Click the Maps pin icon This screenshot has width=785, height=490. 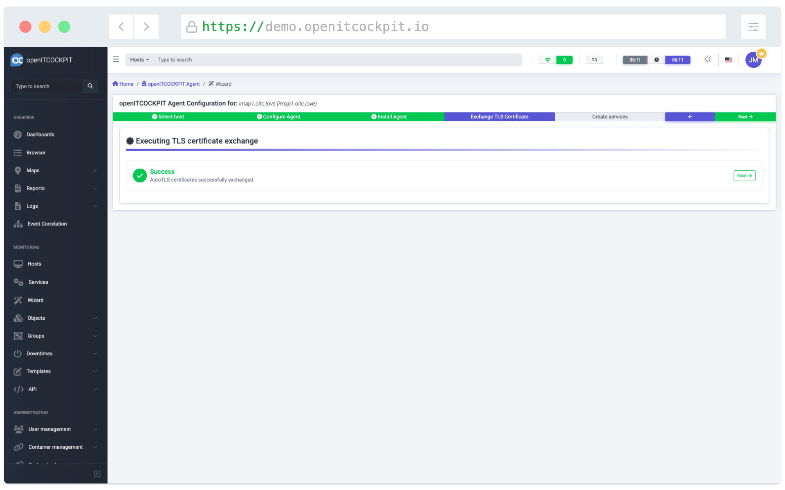click(x=18, y=171)
